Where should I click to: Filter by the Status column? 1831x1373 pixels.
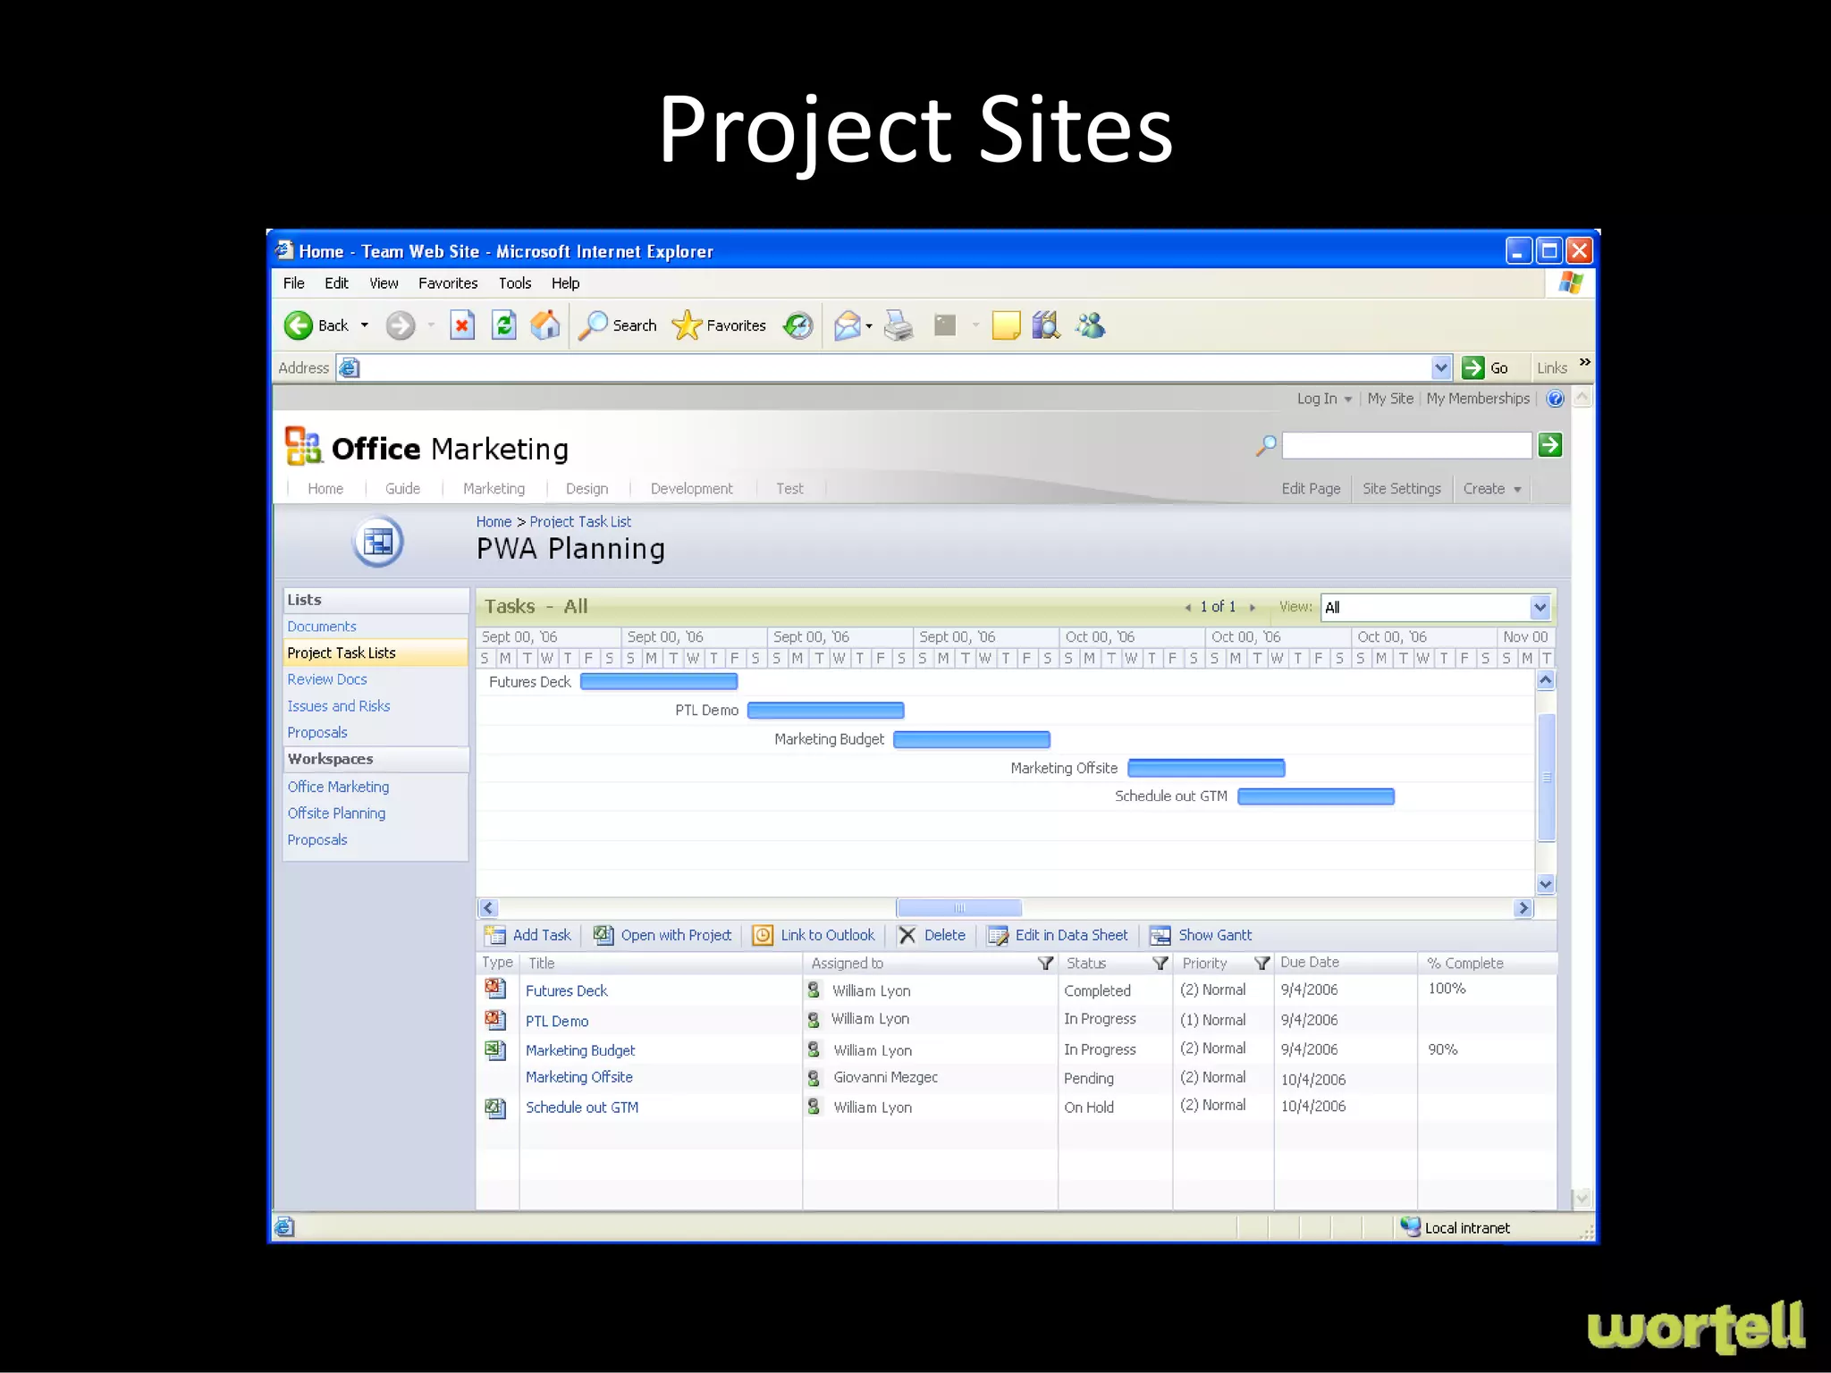(x=1160, y=963)
